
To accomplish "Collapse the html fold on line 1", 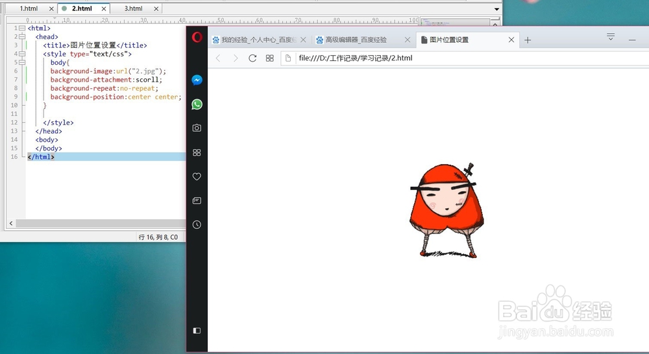I will (22, 28).
